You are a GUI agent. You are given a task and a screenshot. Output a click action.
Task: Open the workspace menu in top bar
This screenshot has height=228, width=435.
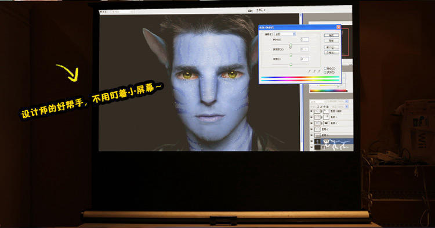pos(261,10)
